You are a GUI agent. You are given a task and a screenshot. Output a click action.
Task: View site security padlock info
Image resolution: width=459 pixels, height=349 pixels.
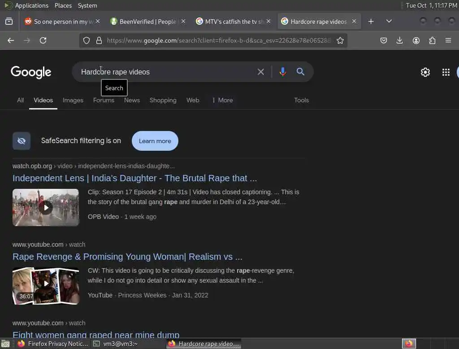[99, 40]
